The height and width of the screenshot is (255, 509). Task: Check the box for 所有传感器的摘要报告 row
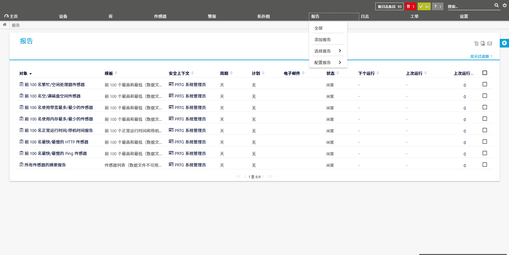(x=484, y=165)
